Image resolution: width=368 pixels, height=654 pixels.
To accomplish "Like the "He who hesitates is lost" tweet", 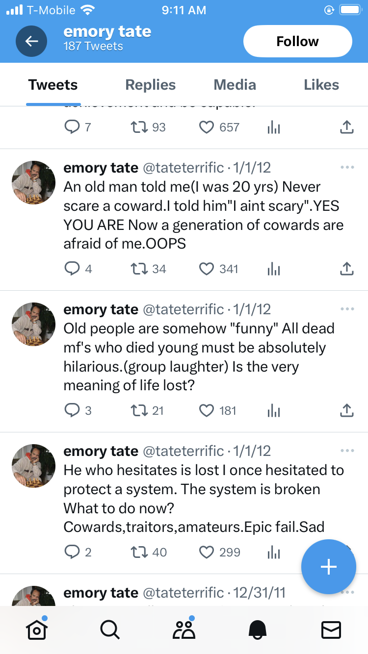I will click(x=207, y=552).
